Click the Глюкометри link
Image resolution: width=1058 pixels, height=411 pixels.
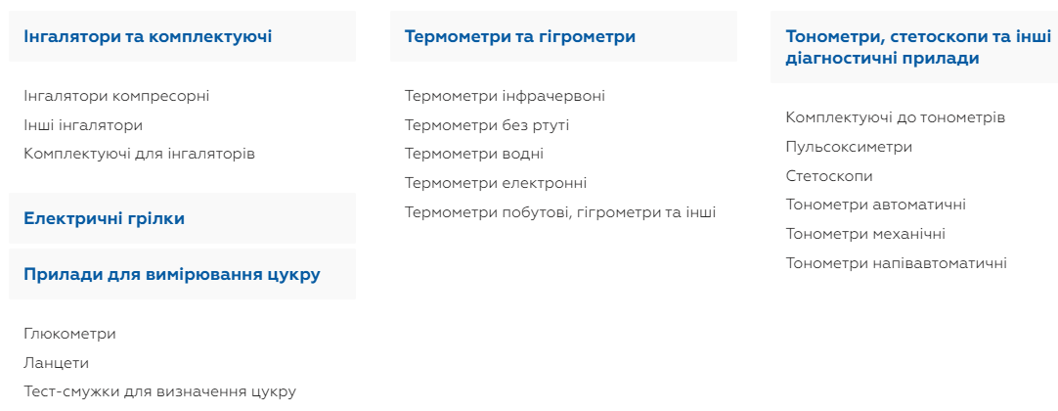click(69, 334)
